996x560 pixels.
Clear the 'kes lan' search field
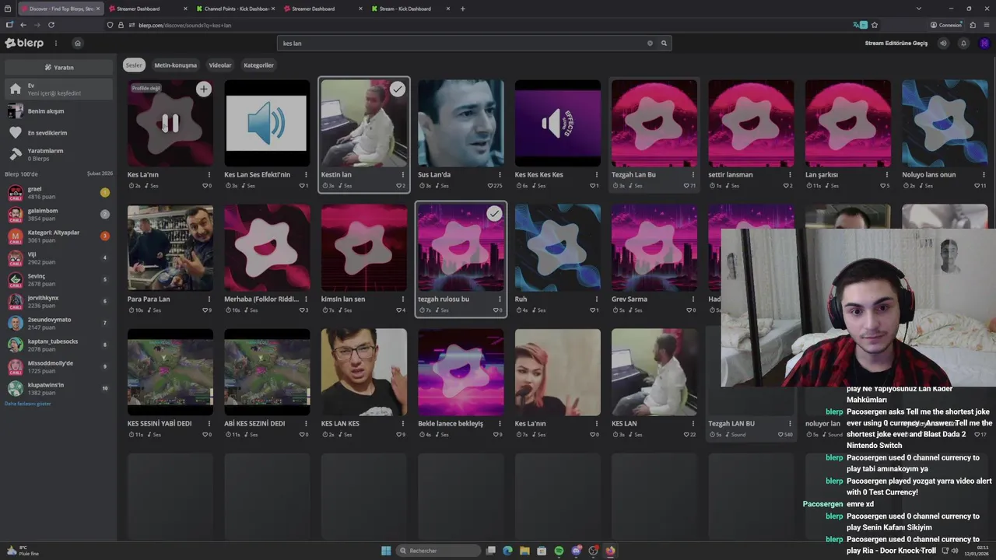coord(650,44)
